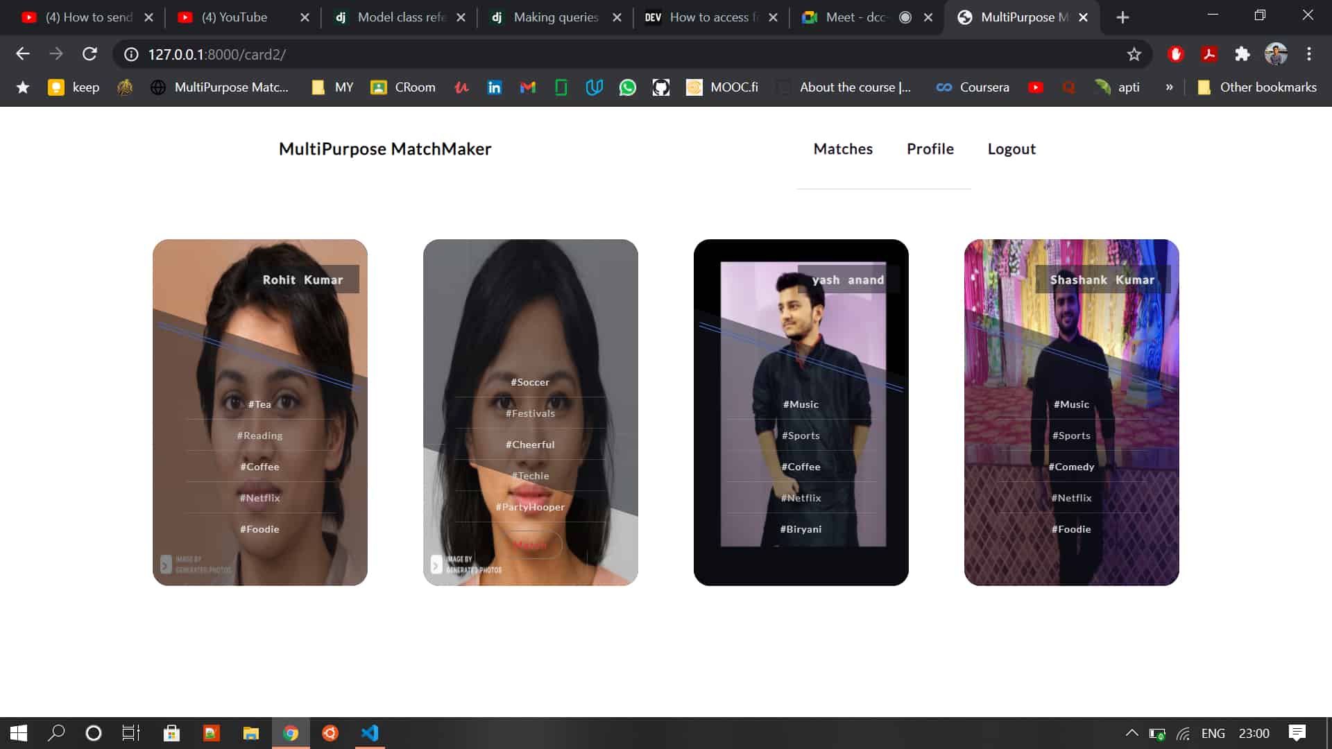Image resolution: width=1332 pixels, height=749 pixels.
Task: Bookmark page with the star icon
Action: click(x=1134, y=54)
